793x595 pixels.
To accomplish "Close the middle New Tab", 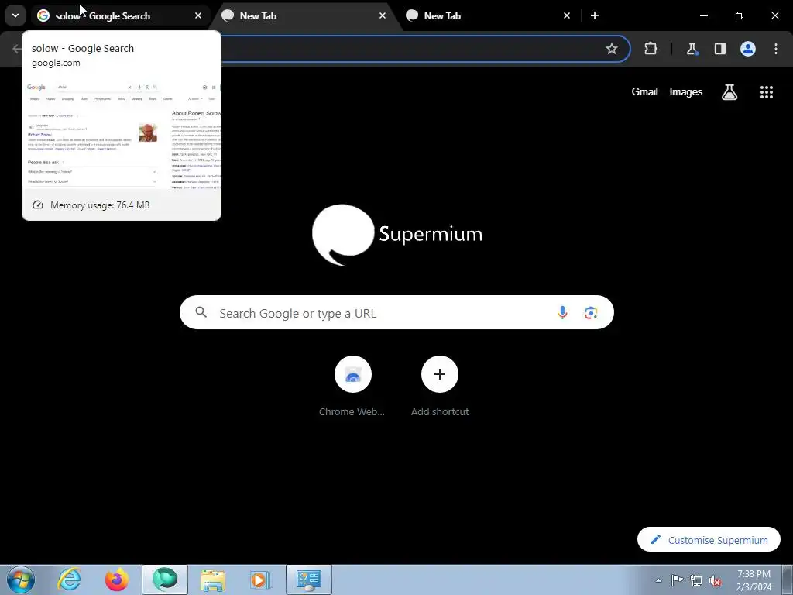I will tap(383, 15).
